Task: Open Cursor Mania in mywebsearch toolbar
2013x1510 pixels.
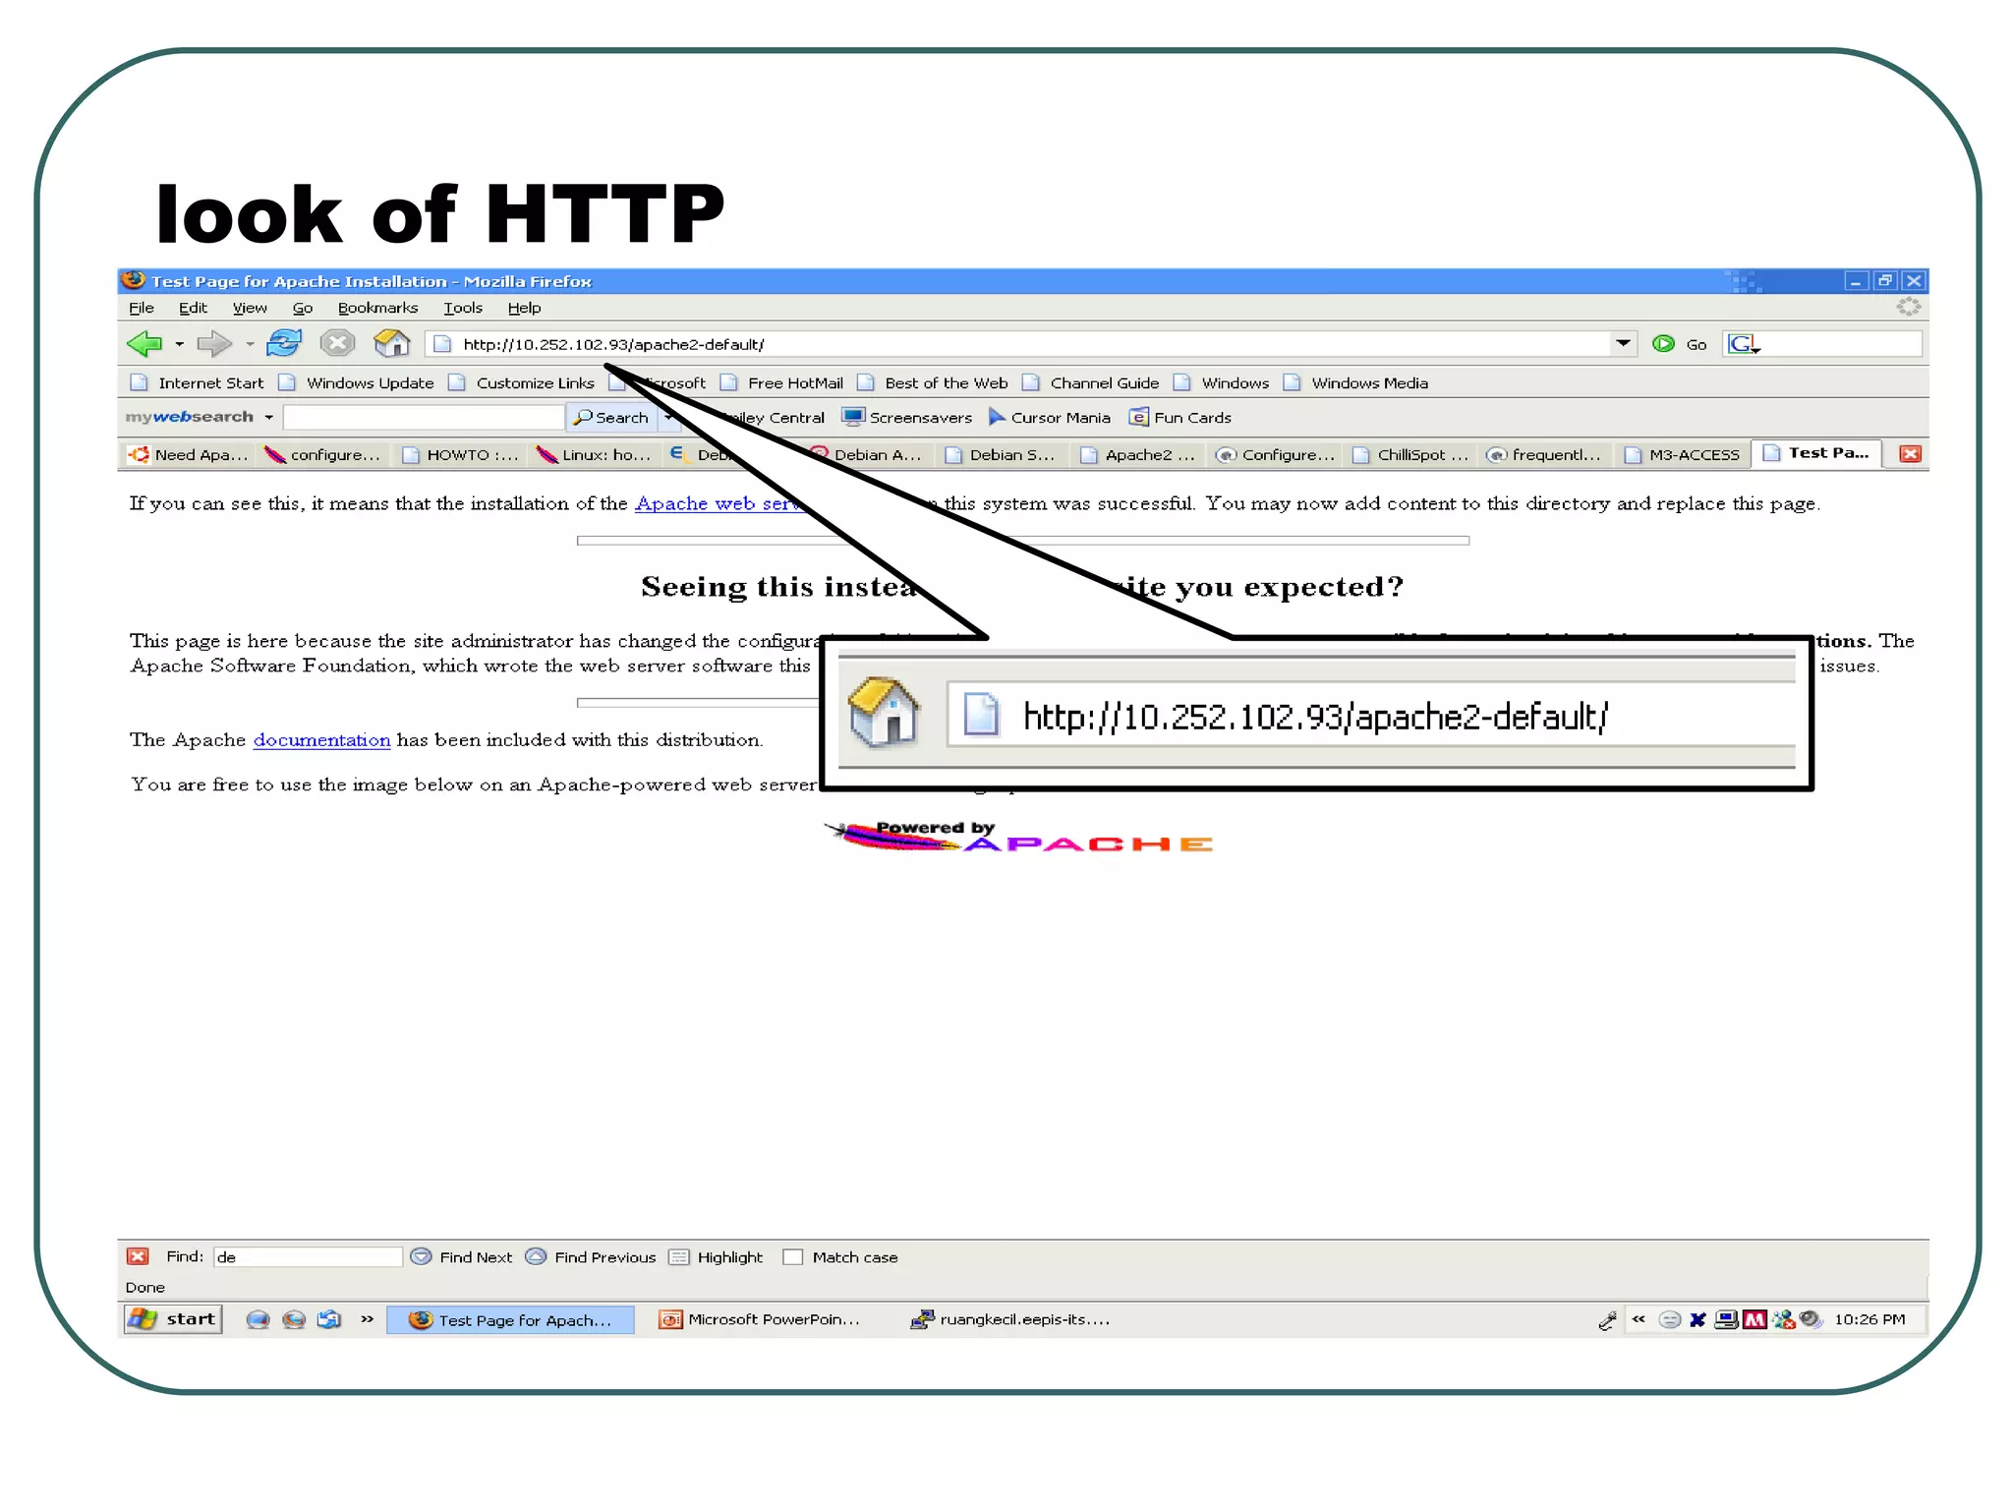Action: (1050, 418)
